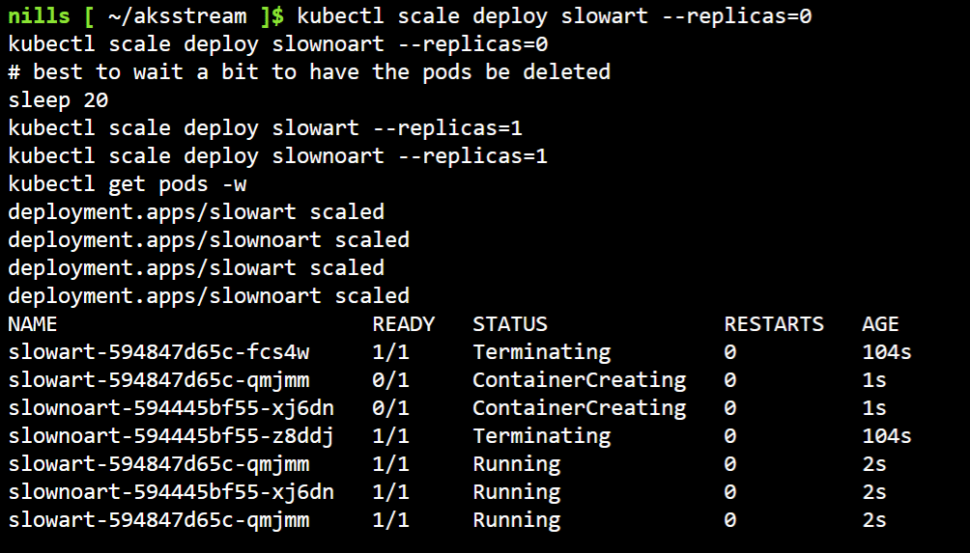Click pod name slowart-594847d65c-fcs4w
Viewport: 970px width, 553px height.
point(159,352)
